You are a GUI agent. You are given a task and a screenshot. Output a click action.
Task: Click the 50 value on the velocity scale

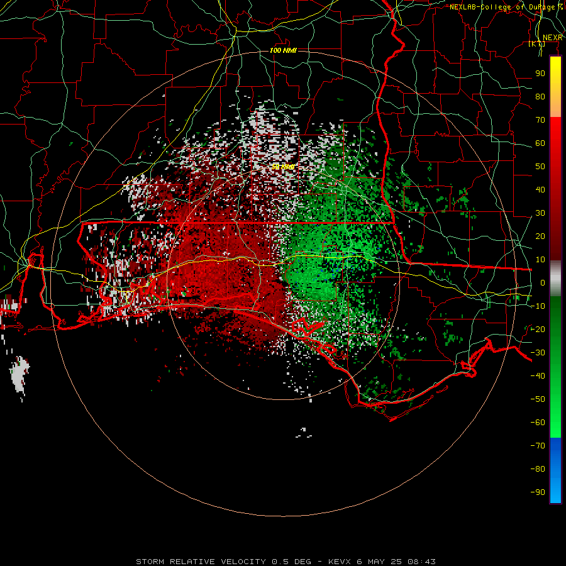point(540,167)
